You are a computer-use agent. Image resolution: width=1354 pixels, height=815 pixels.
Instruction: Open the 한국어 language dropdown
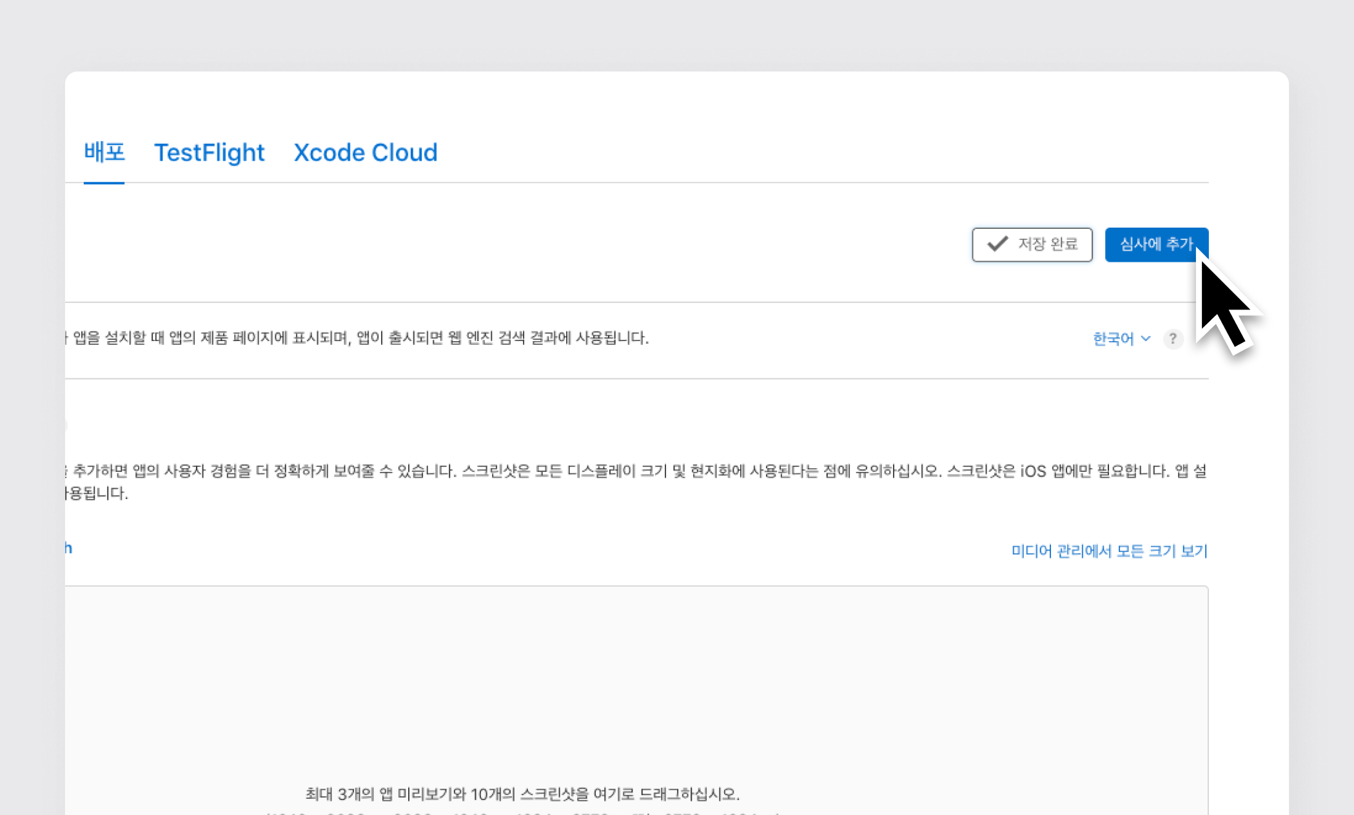point(1114,339)
